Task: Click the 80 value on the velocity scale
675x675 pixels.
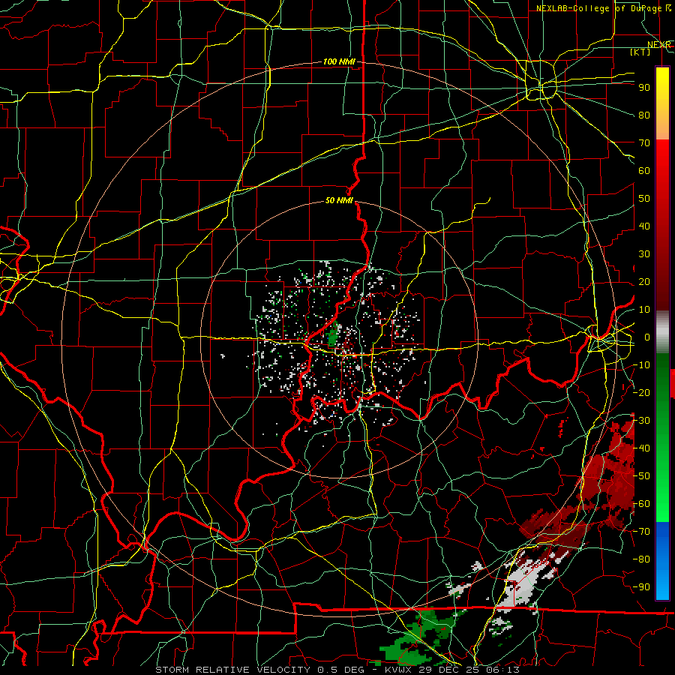Action: tap(644, 115)
